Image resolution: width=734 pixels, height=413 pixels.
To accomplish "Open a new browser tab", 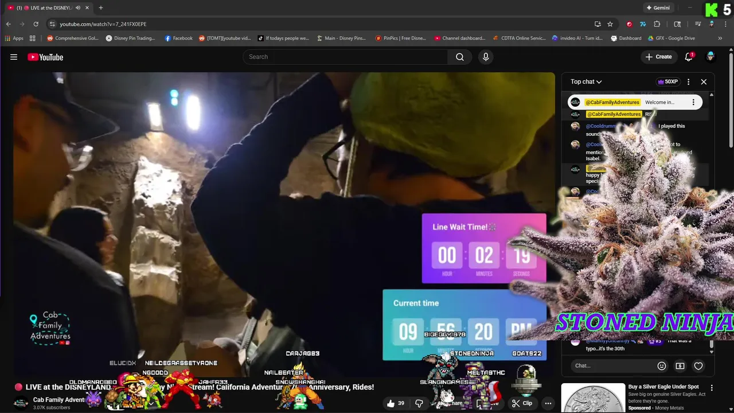I will pyautogui.click(x=101, y=7).
